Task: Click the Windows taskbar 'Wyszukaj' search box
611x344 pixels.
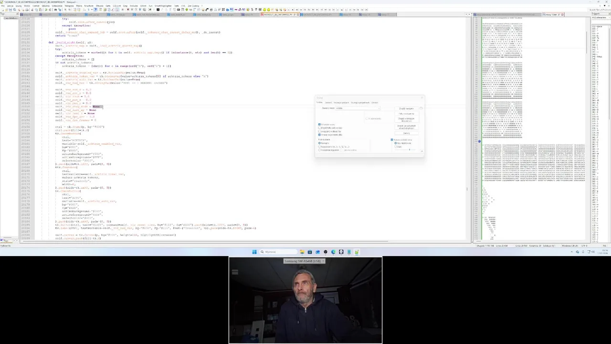Action: [x=278, y=252]
